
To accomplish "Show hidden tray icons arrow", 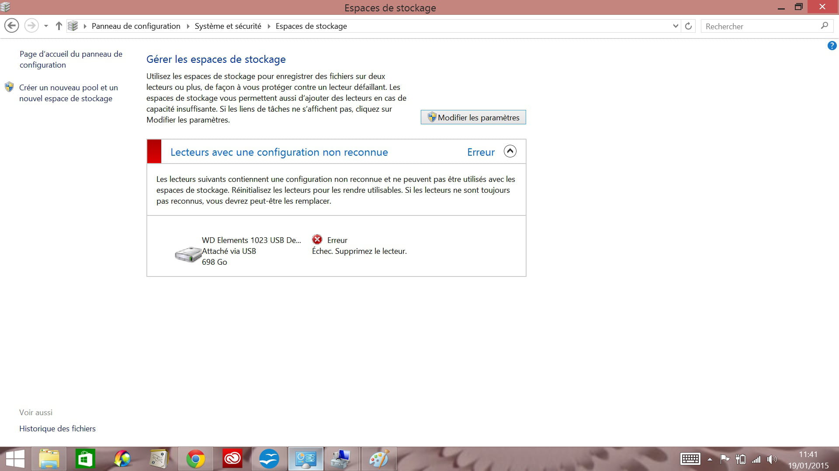I will (710, 459).
